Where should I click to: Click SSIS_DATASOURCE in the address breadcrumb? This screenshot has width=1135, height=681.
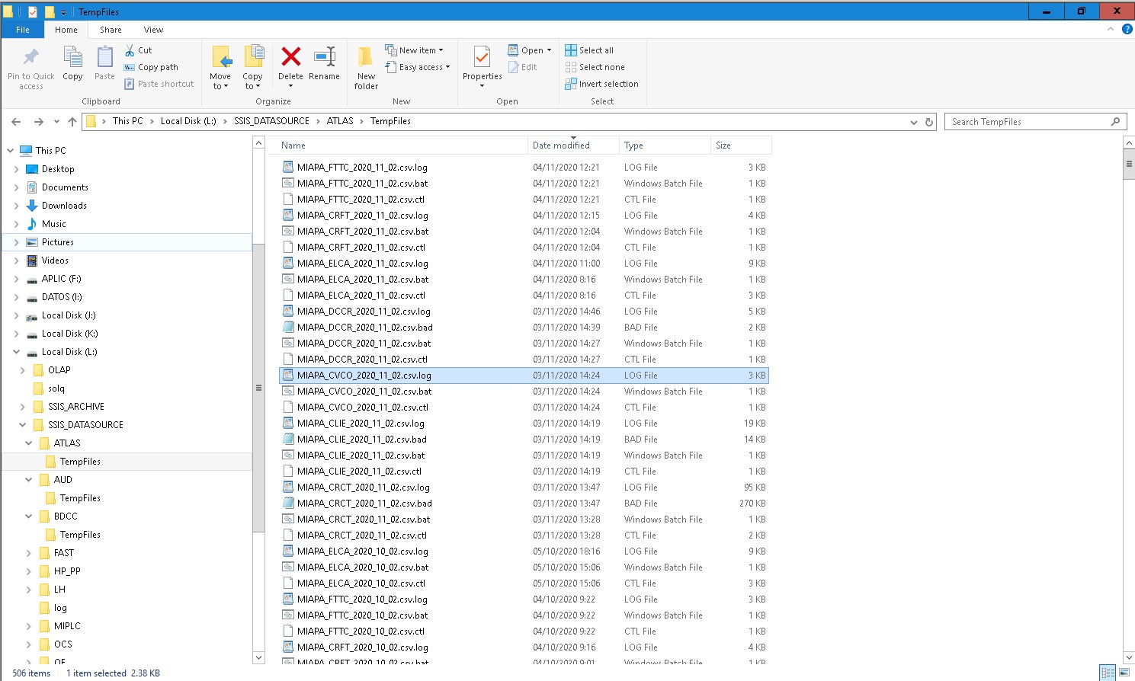(271, 121)
